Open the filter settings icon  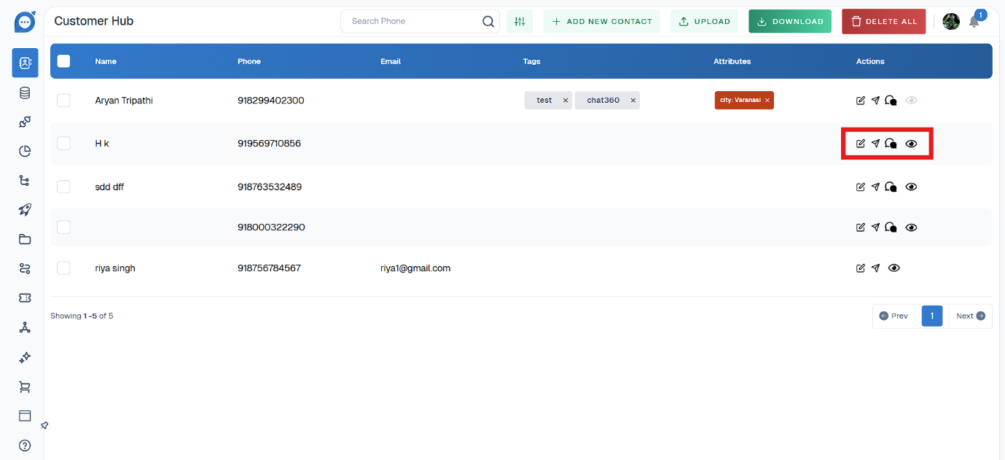pos(520,22)
